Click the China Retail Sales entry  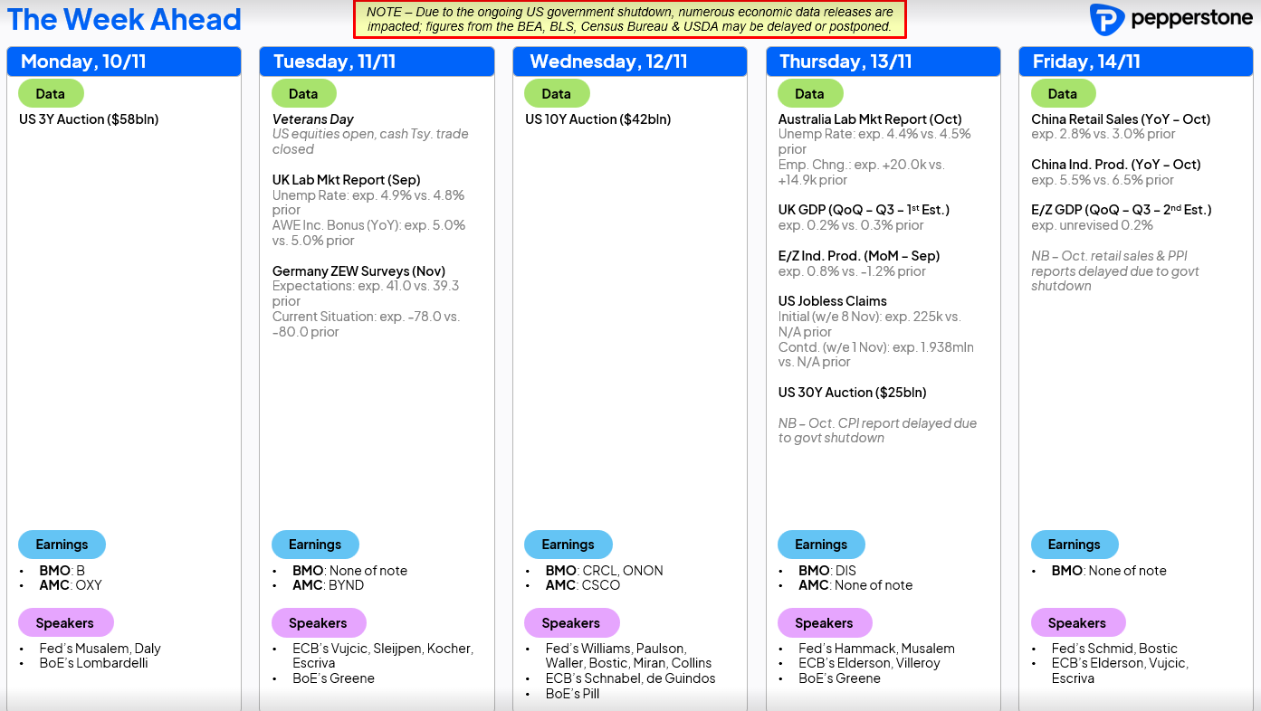(x=1120, y=119)
